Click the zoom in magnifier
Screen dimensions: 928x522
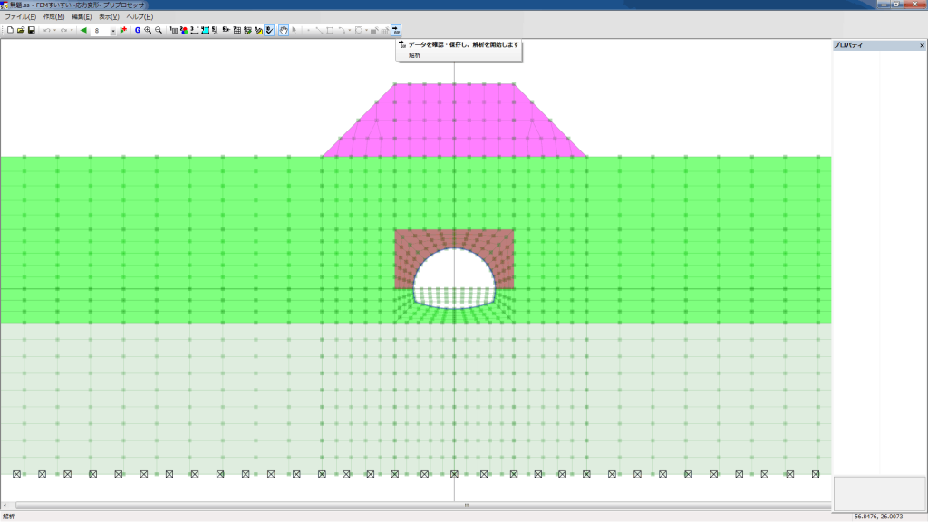point(148,30)
